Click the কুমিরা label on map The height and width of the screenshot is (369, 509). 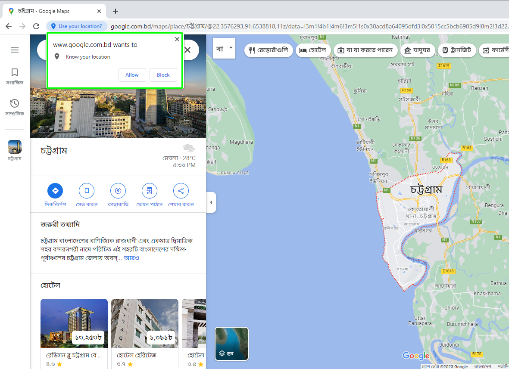[x=360, y=91]
